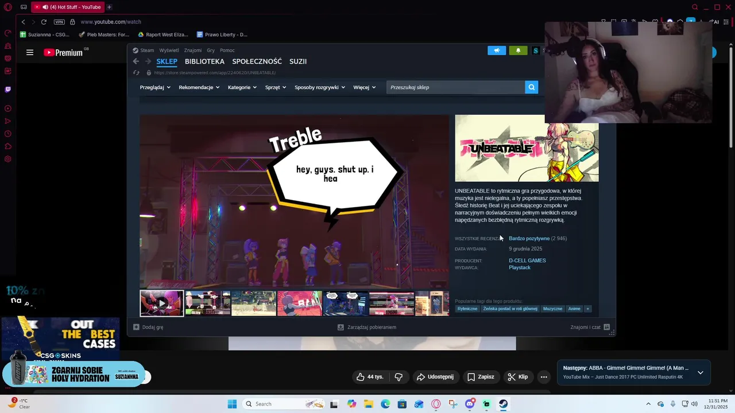Click YouTube Klip clip button

click(518, 377)
